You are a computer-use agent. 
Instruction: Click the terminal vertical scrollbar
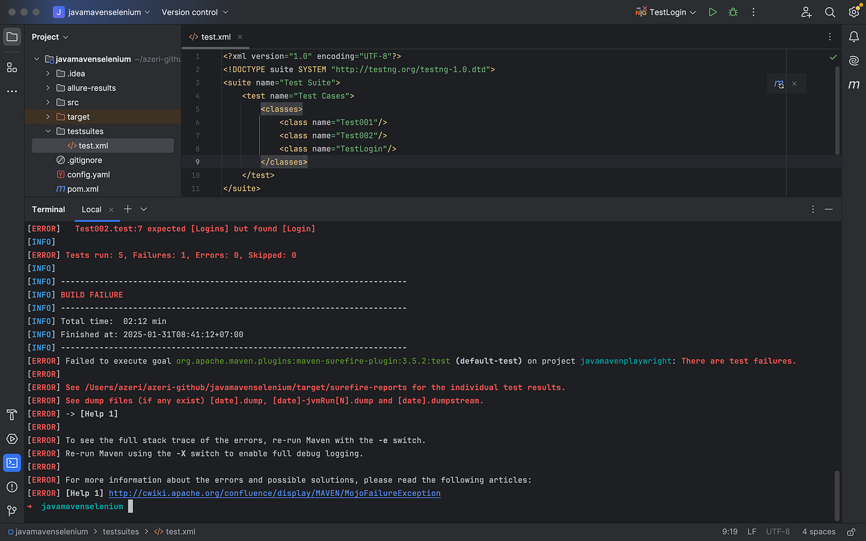click(x=838, y=495)
